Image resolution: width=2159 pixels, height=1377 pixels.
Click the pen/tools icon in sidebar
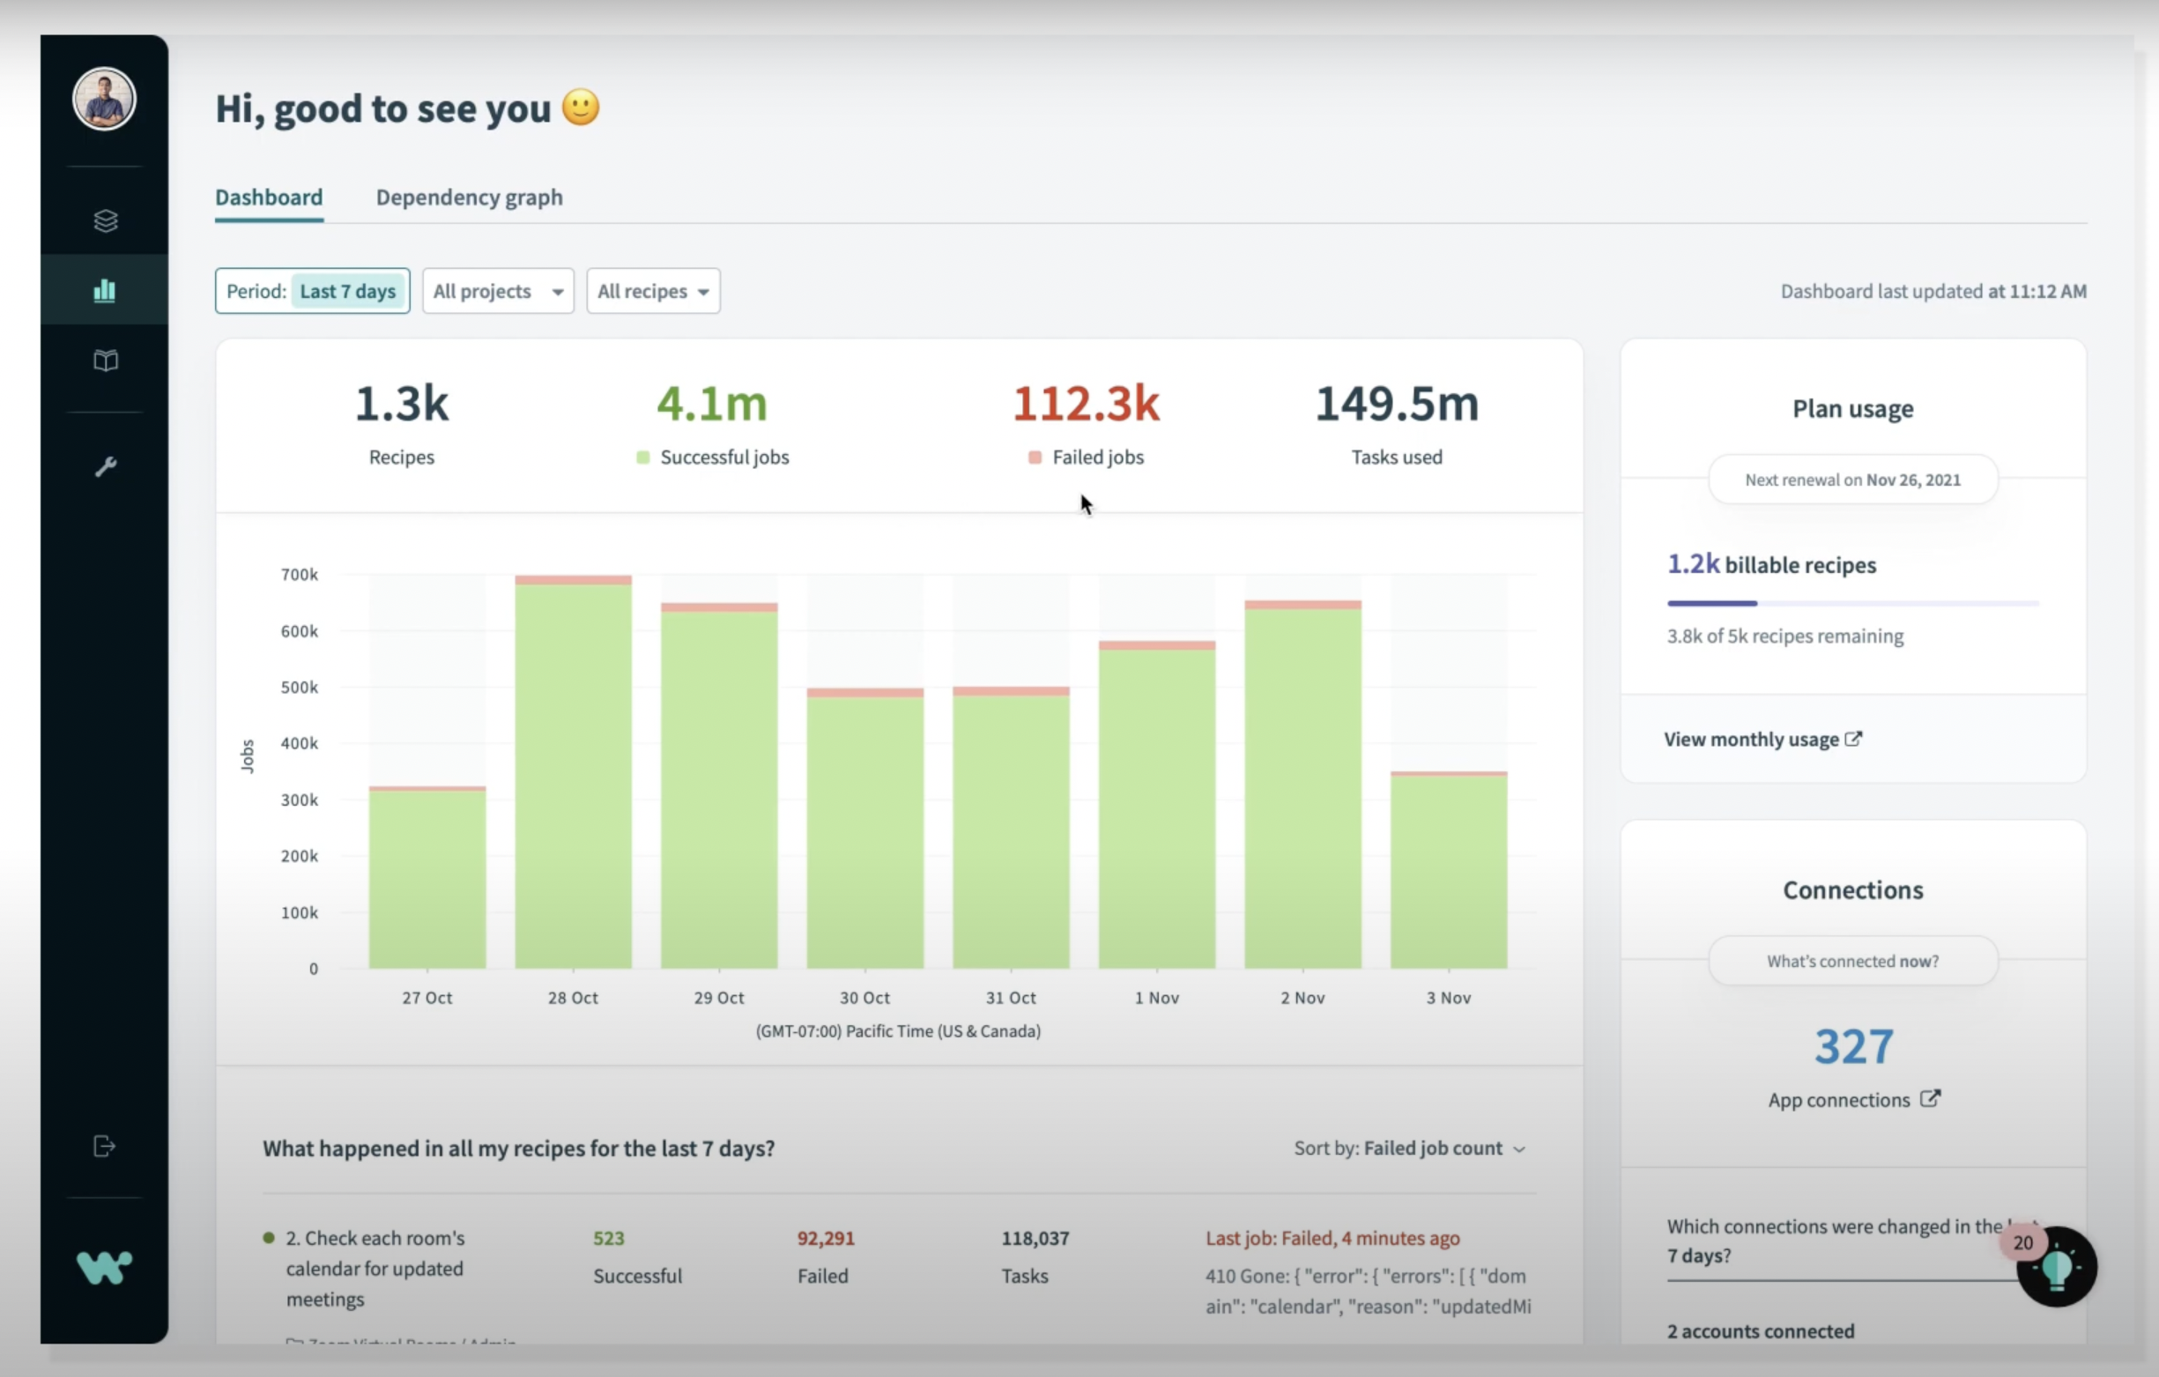point(104,465)
